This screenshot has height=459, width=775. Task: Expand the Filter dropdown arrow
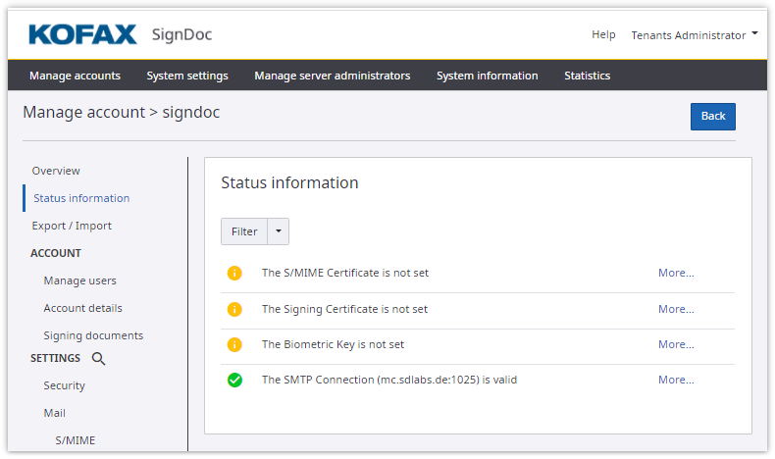(279, 231)
